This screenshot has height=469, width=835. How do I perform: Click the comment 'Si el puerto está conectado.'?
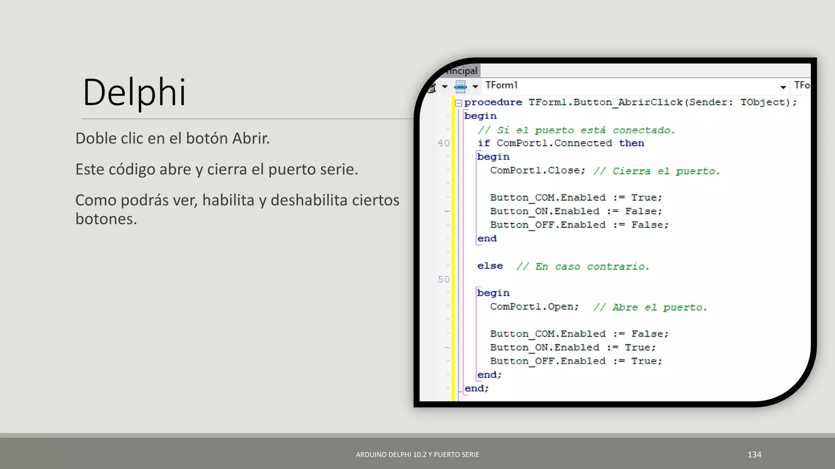tap(577, 130)
